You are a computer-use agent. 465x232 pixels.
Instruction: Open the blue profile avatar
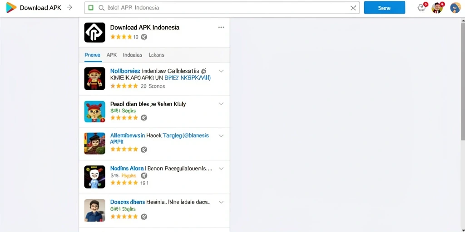455,8
